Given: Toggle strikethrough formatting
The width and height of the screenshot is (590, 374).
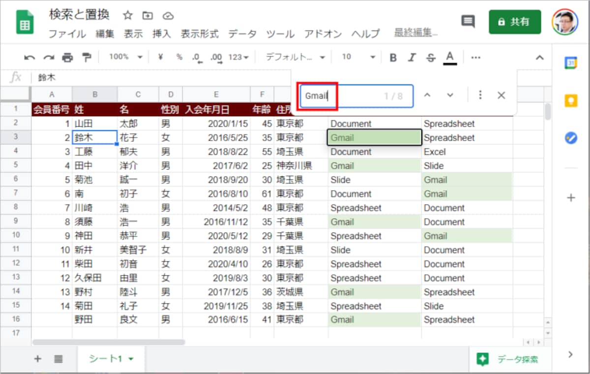Looking at the screenshot, I should tap(431, 58).
